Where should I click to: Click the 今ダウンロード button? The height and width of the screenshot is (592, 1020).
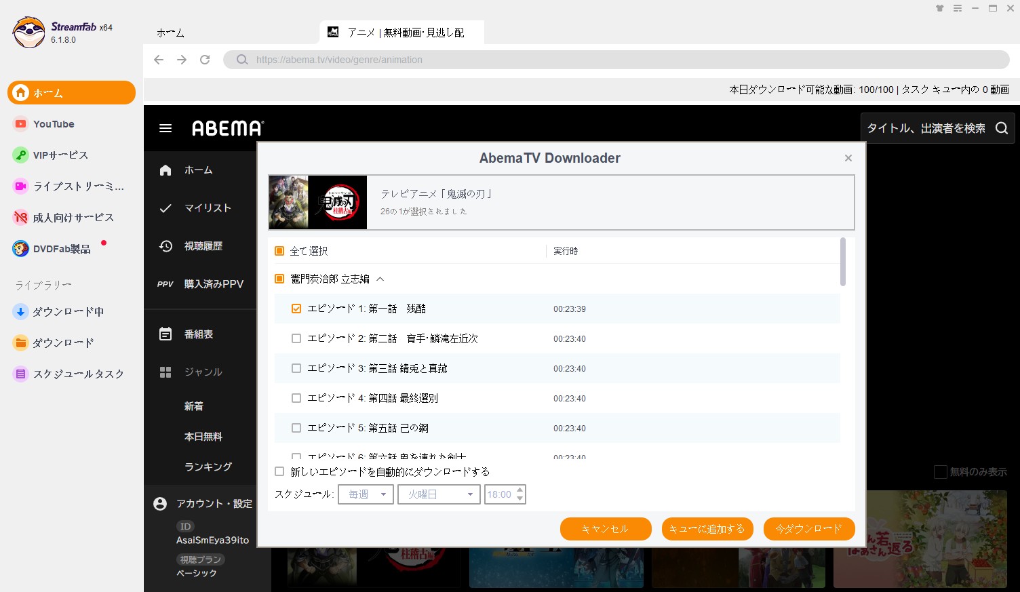[x=809, y=529]
